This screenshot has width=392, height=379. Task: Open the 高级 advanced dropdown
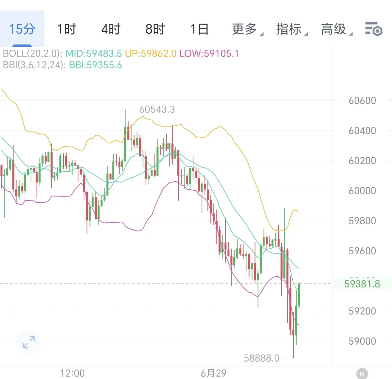point(336,29)
